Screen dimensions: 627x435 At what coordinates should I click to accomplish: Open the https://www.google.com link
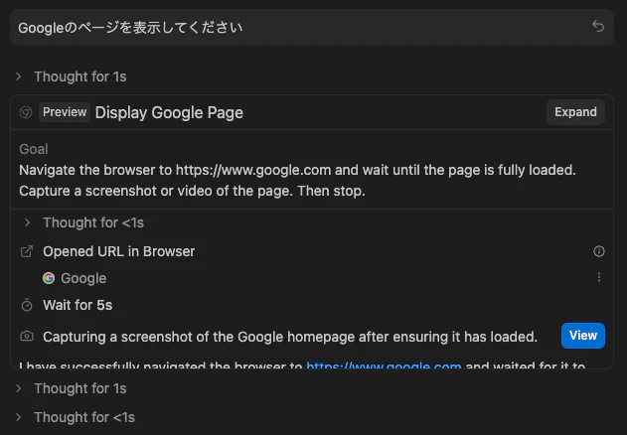point(384,365)
